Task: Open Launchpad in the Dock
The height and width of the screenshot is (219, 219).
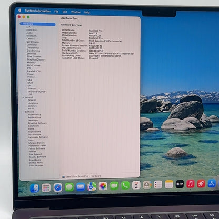Action: click(x=46, y=188)
